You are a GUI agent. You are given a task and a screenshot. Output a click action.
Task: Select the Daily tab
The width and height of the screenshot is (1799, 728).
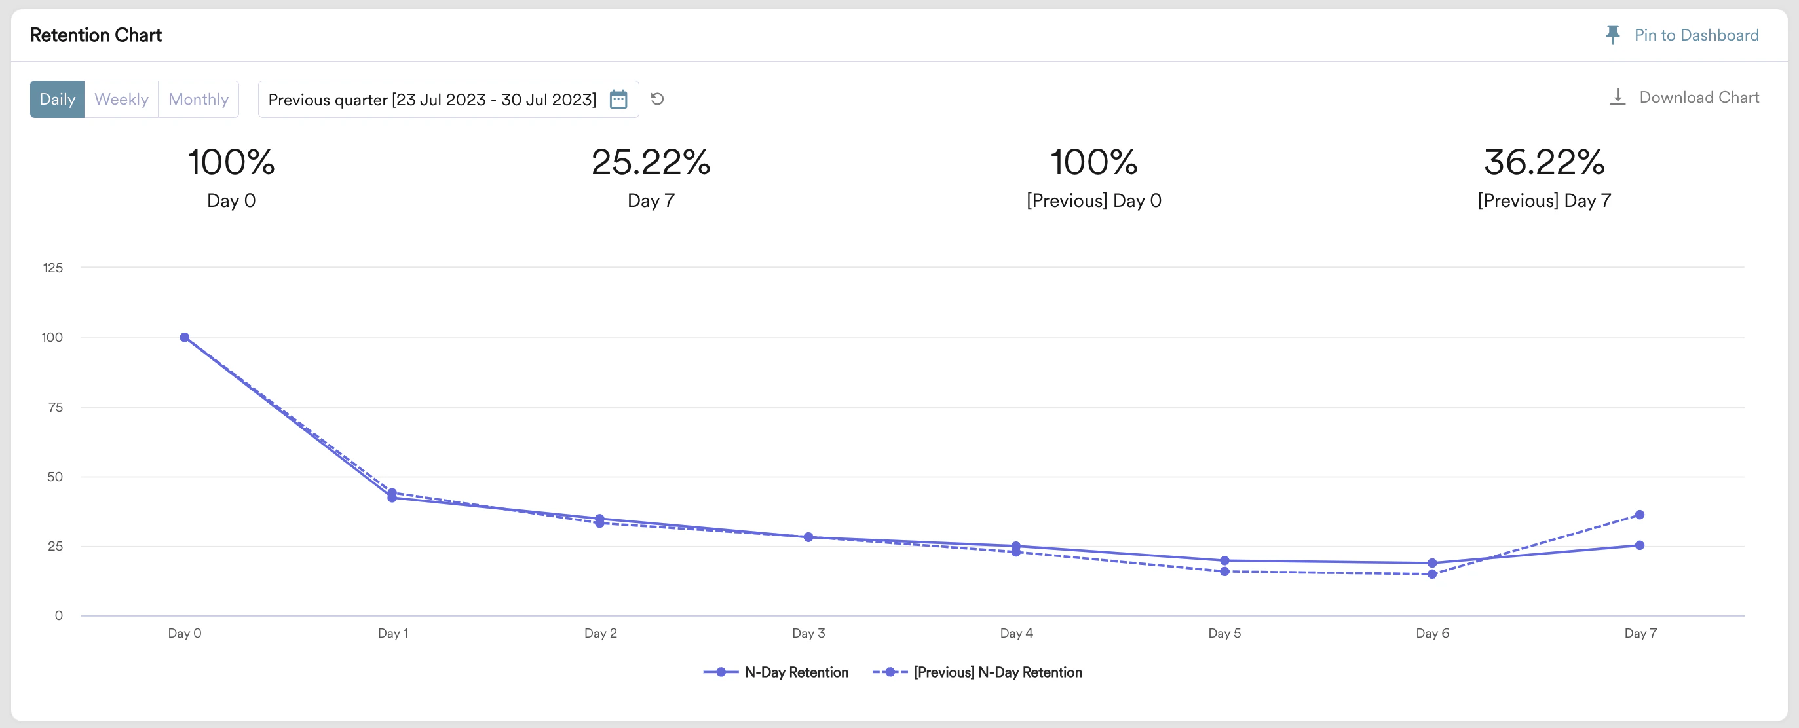[57, 99]
